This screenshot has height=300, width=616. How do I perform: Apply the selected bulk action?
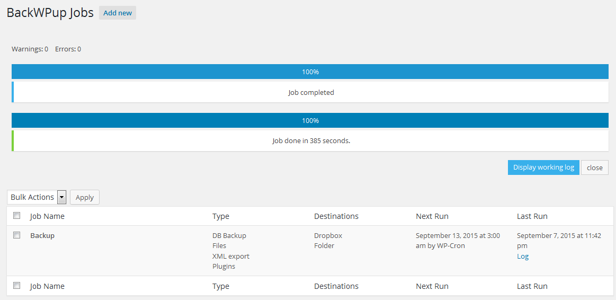click(x=84, y=197)
